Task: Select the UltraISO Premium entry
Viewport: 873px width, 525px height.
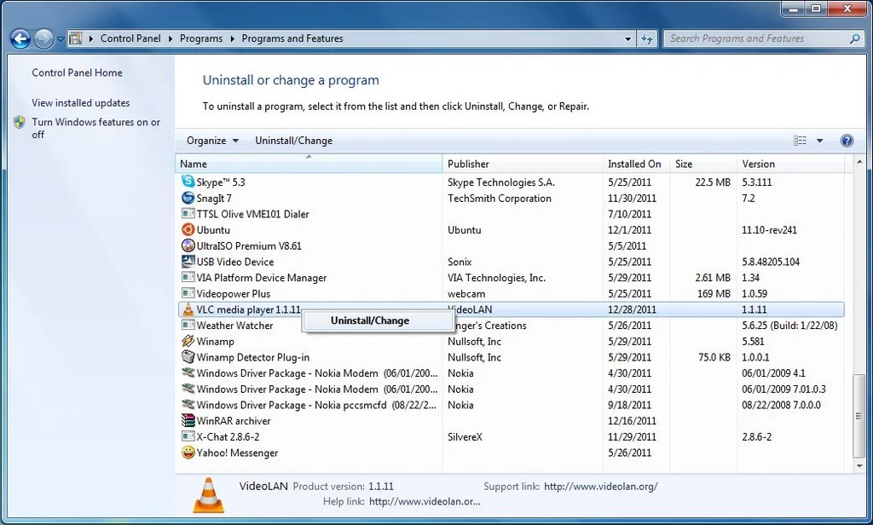Action: (x=238, y=245)
